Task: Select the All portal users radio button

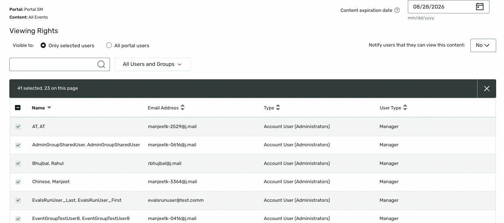Action: point(109,45)
